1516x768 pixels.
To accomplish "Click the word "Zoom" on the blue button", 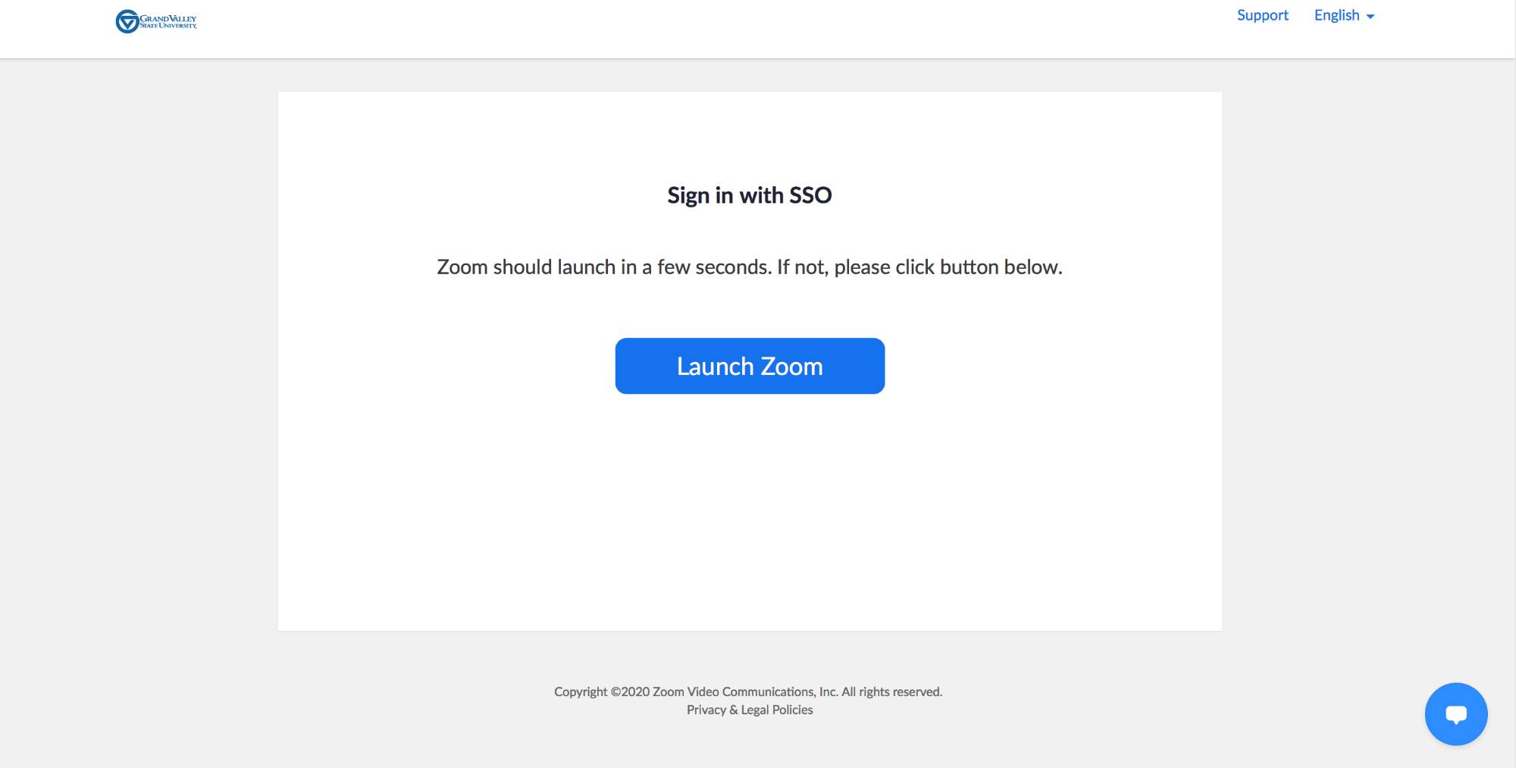I will point(791,367).
